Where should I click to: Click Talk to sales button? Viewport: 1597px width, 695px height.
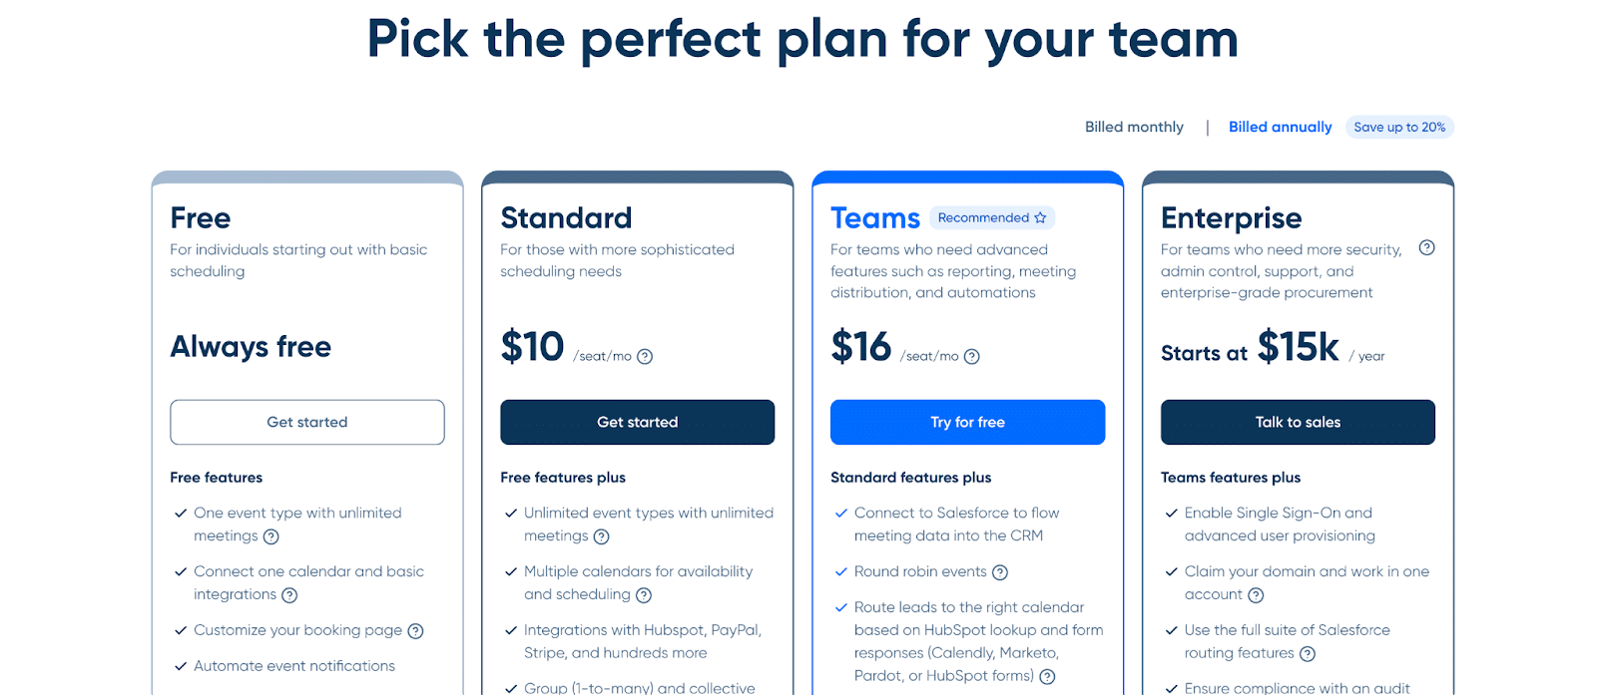(1298, 422)
